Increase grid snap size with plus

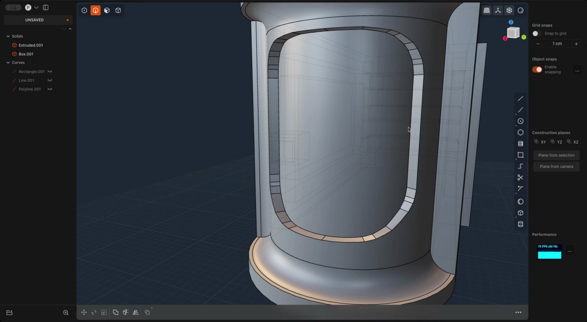tap(576, 44)
